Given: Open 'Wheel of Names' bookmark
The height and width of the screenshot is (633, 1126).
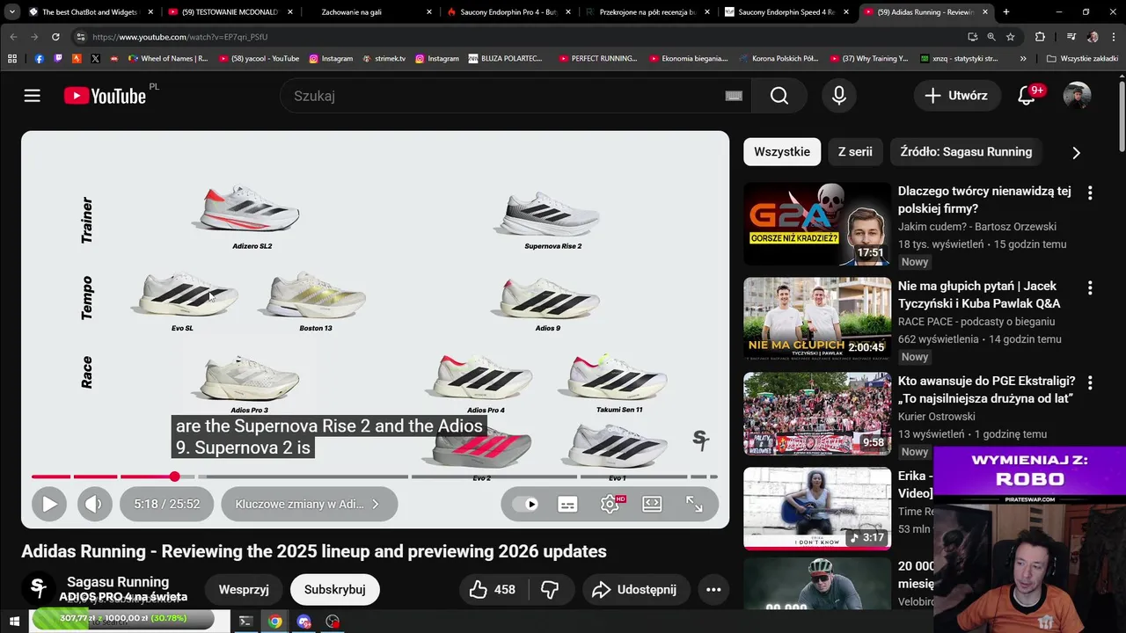Looking at the screenshot, I should pos(169,59).
